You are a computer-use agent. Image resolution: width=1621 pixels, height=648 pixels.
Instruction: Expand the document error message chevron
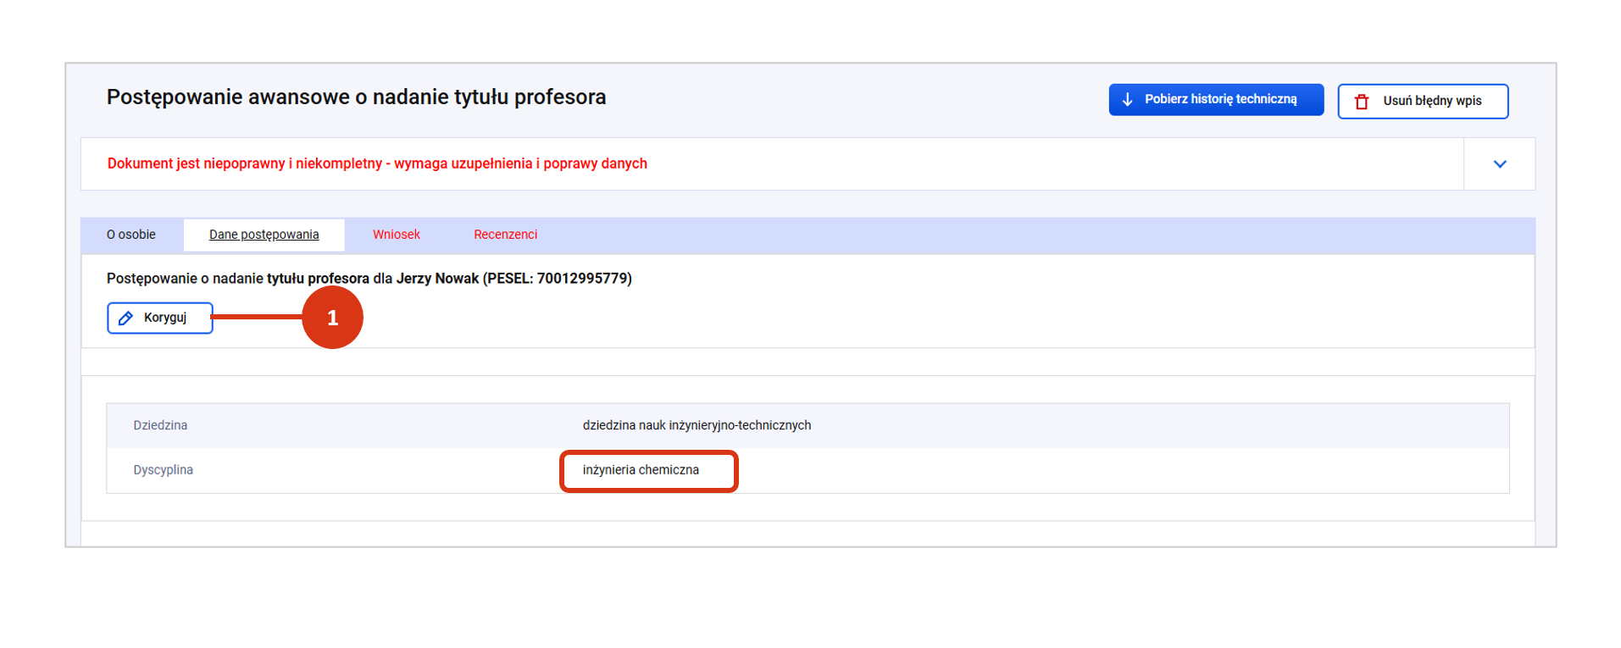(1499, 164)
